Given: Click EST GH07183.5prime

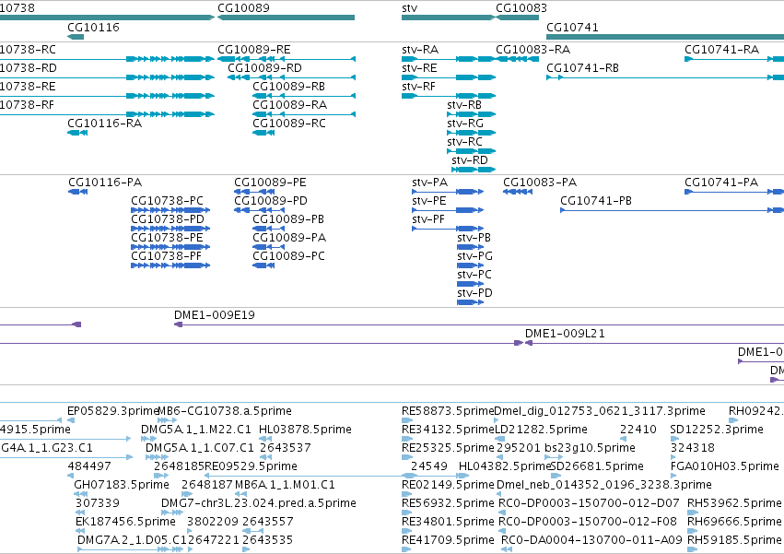Looking at the screenshot, I should pyautogui.click(x=80, y=494).
